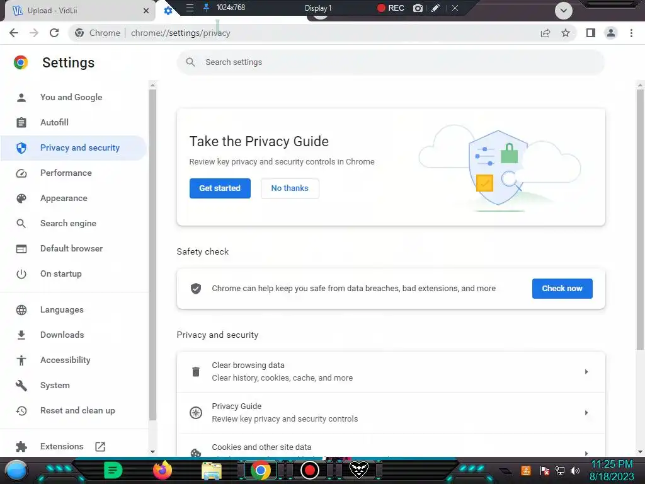This screenshot has height=484, width=645.
Task: Click the Downloads arrow icon
Action: (x=21, y=335)
